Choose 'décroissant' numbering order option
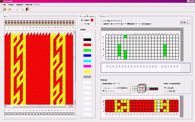 tap(165, 91)
